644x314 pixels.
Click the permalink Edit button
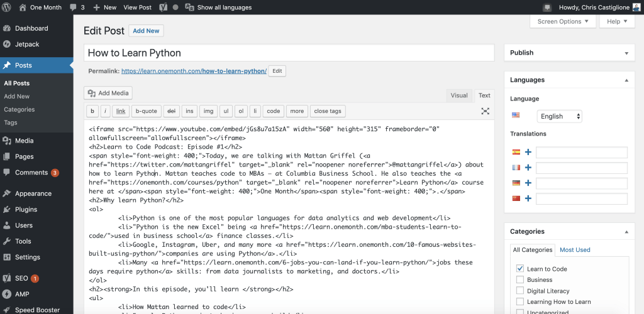[x=277, y=71]
